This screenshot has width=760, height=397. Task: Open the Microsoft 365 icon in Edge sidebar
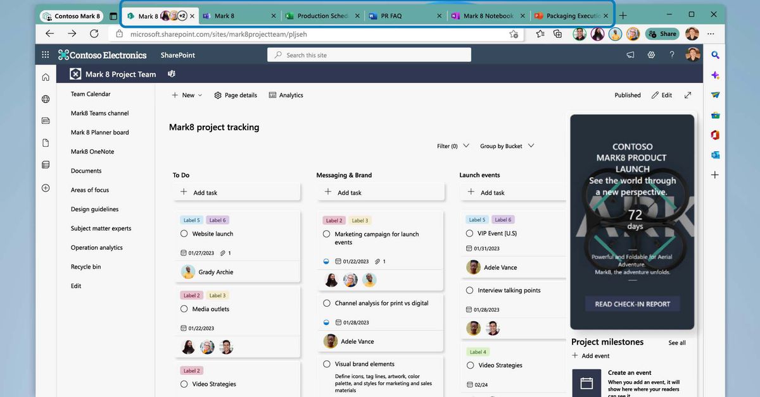tap(715, 135)
